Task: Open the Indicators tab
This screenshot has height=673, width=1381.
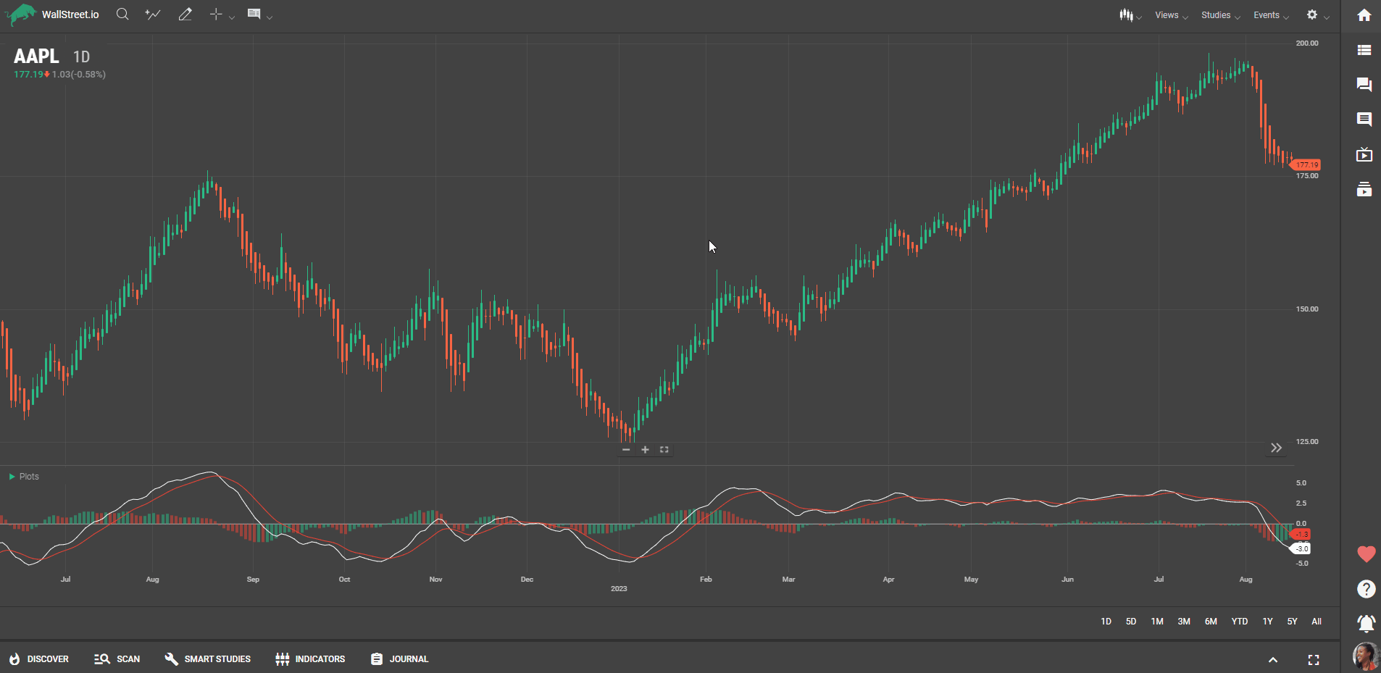Action: (310, 659)
